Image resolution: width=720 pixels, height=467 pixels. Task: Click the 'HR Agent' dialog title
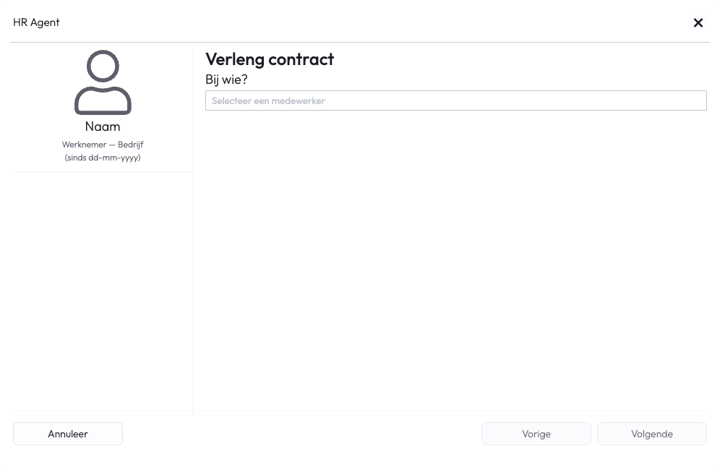coord(36,22)
